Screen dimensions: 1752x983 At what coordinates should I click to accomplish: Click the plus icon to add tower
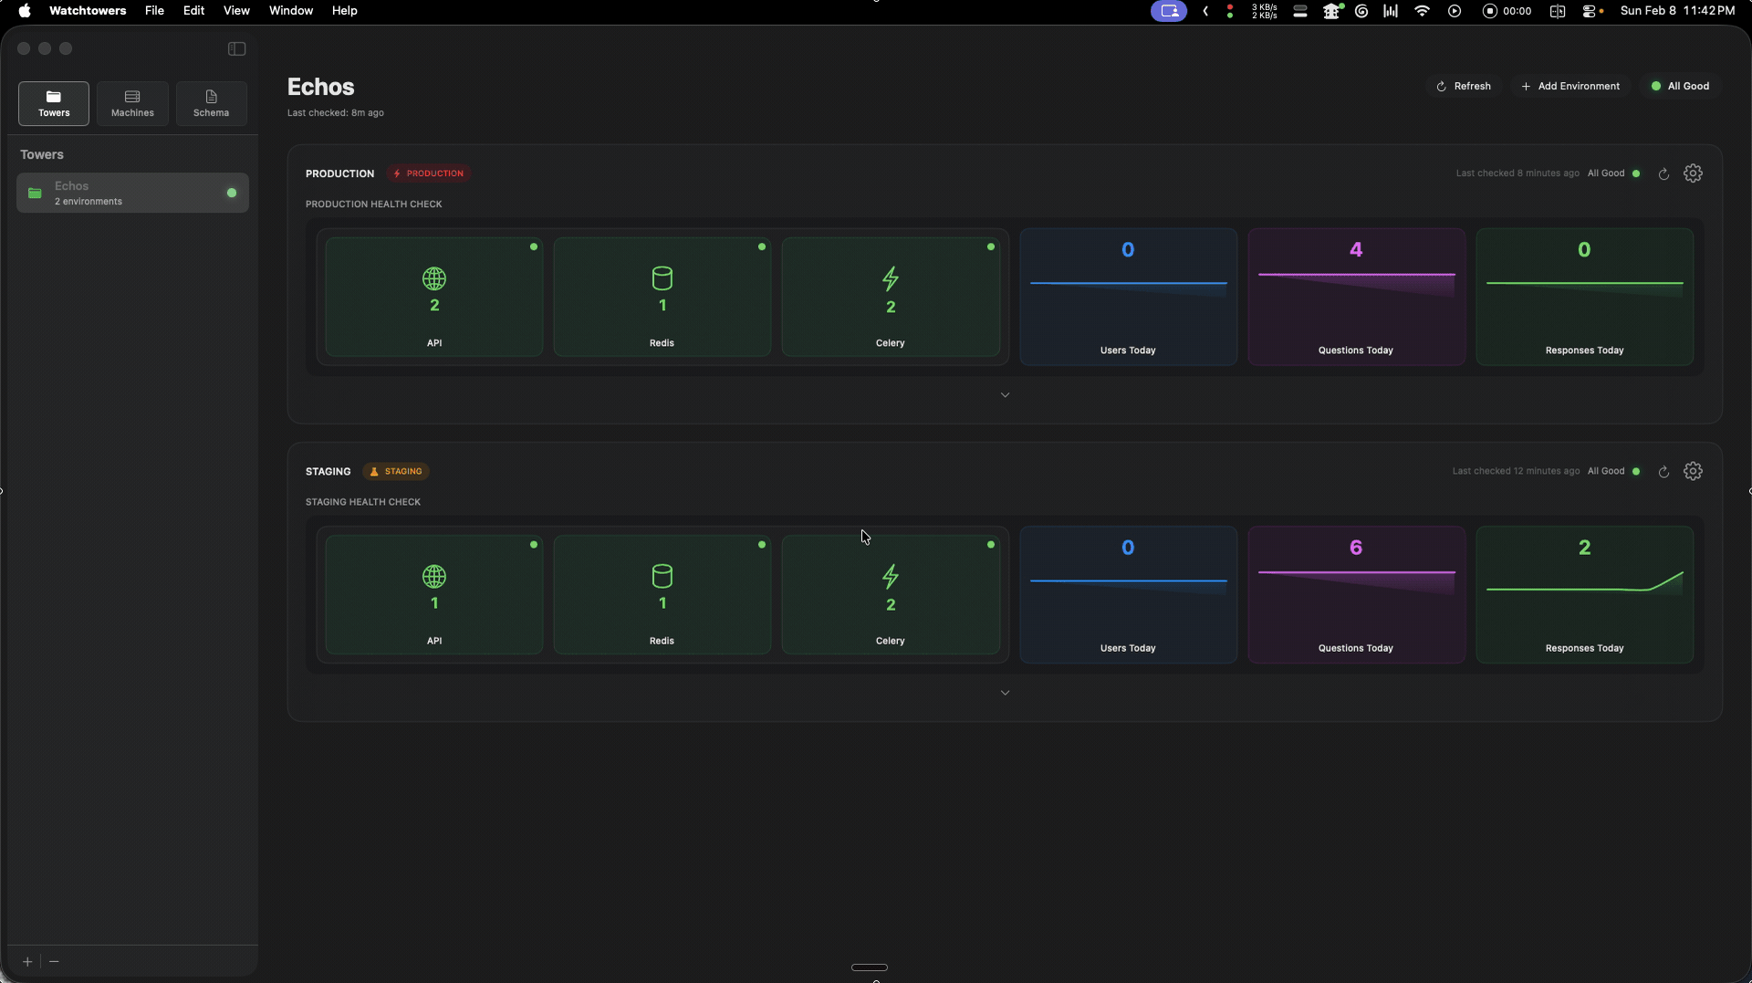click(27, 961)
